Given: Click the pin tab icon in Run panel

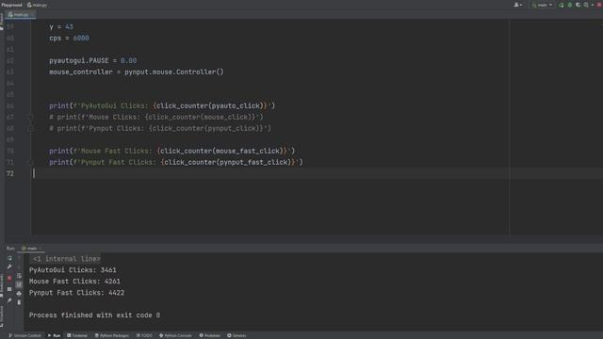Looking at the screenshot, I should click(x=9, y=300).
